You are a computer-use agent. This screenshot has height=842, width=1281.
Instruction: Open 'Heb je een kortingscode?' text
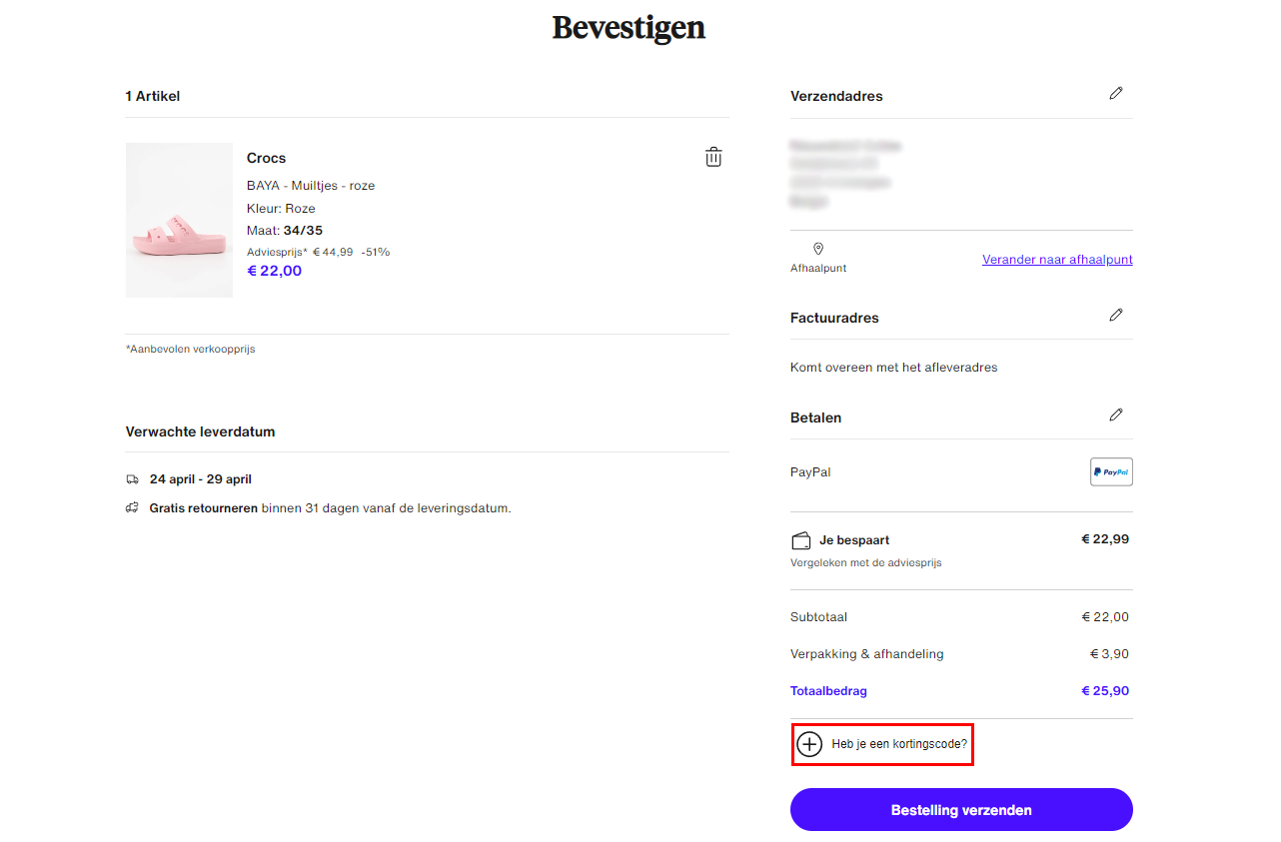pyautogui.click(x=899, y=744)
